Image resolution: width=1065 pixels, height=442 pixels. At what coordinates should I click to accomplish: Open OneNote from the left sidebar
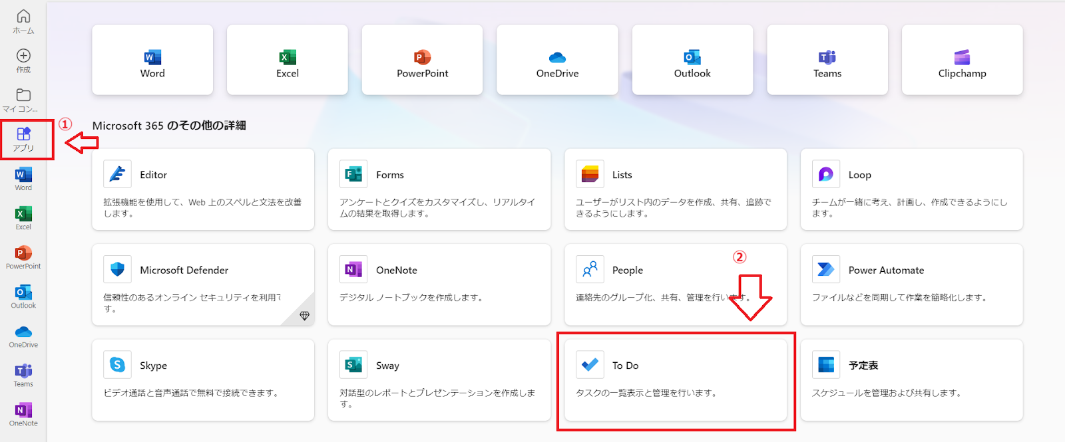click(x=23, y=414)
